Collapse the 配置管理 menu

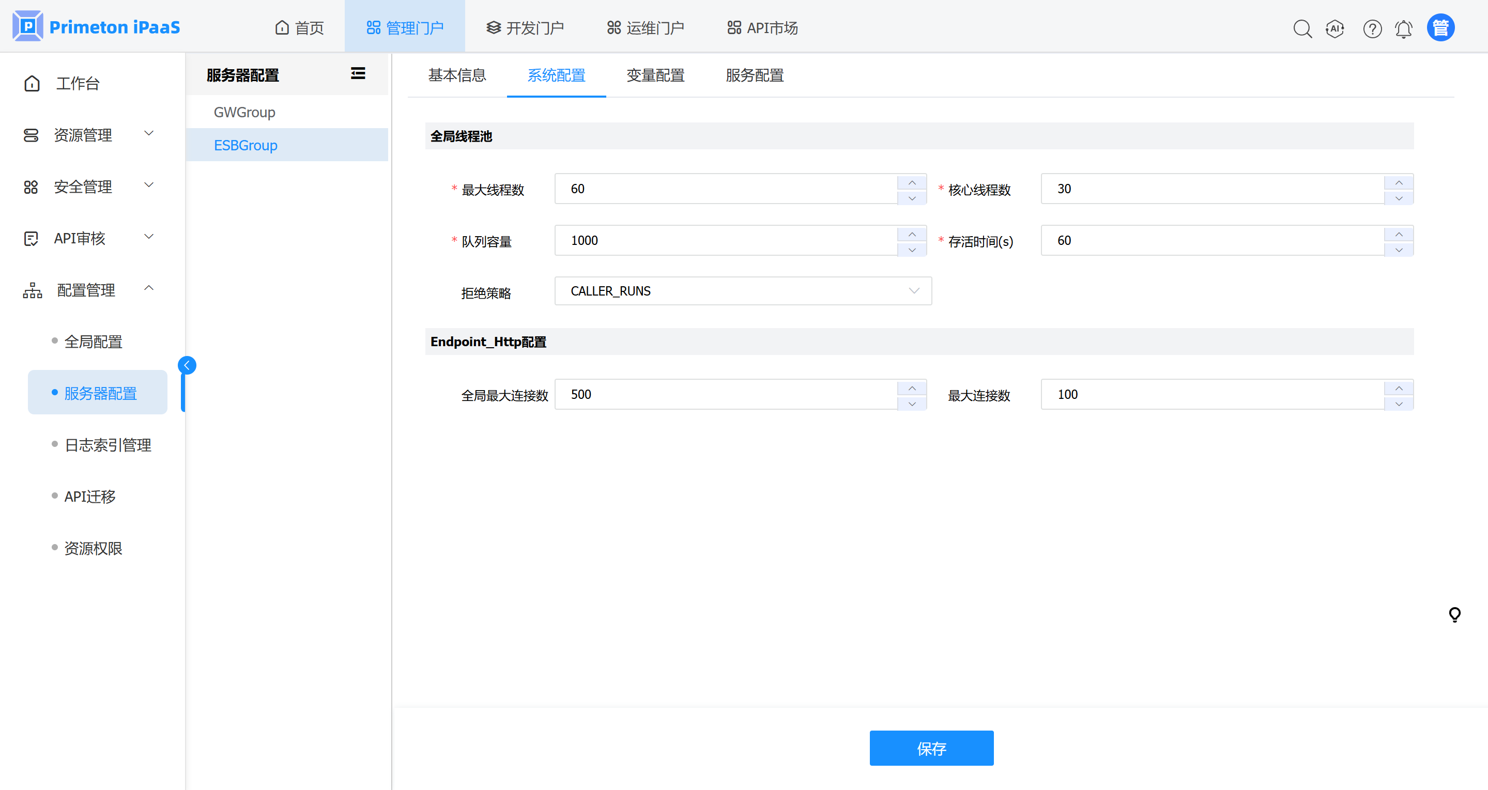pyautogui.click(x=87, y=290)
